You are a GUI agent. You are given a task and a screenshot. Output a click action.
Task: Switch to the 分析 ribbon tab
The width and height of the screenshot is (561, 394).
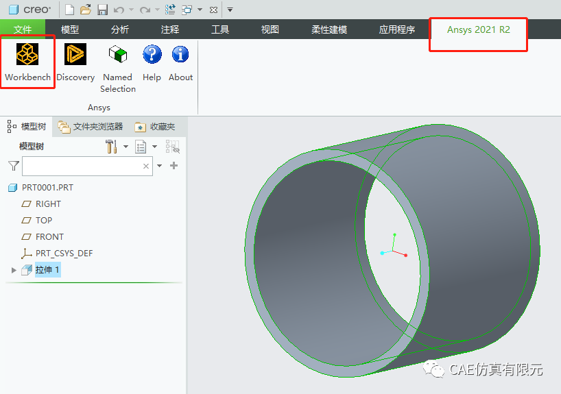(120, 29)
